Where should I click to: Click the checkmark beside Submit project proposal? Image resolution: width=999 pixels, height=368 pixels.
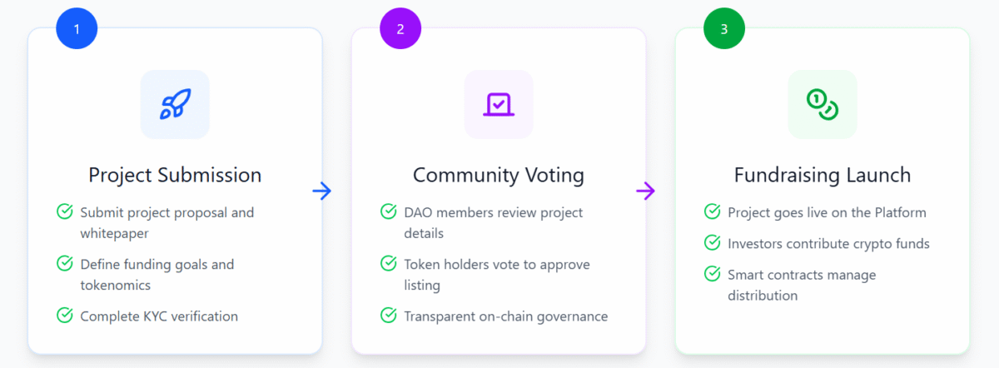65,212
